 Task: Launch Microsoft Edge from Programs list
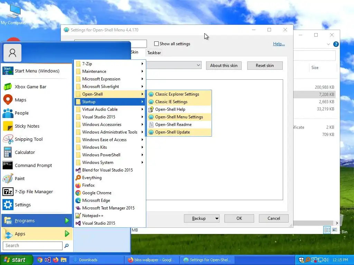tap(110, 200)
